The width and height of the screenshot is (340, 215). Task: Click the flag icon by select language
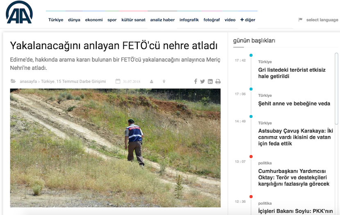coord(300,20)
